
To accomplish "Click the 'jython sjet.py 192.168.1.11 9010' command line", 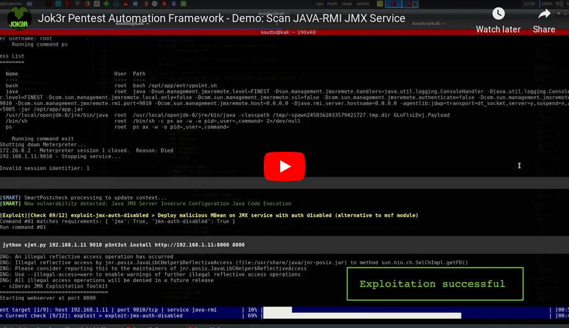I will 124,245.
